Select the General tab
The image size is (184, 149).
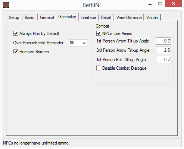(47, 18)
